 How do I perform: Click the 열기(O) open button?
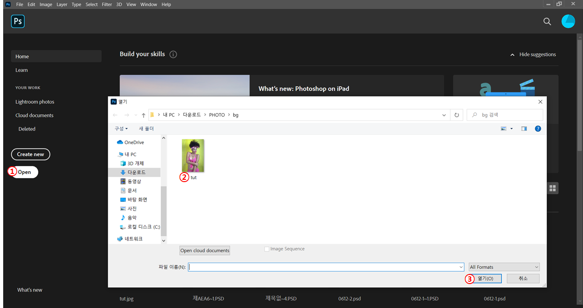coord(485,279)
